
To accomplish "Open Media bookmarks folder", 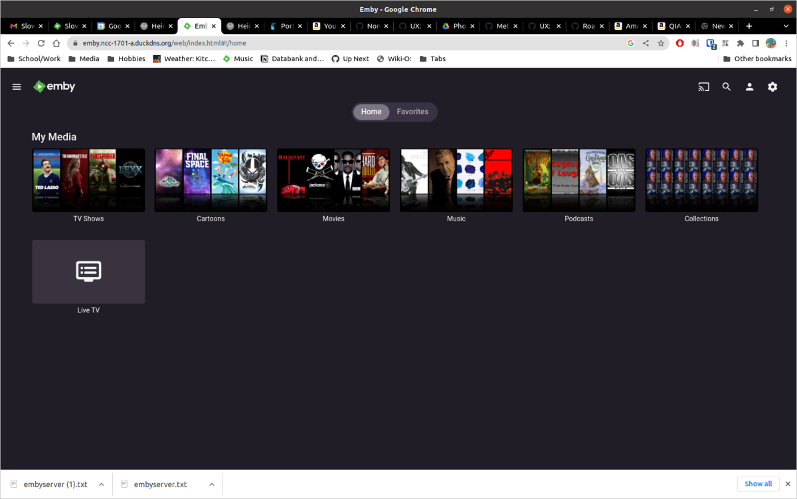I will click(x=84, y=58).
